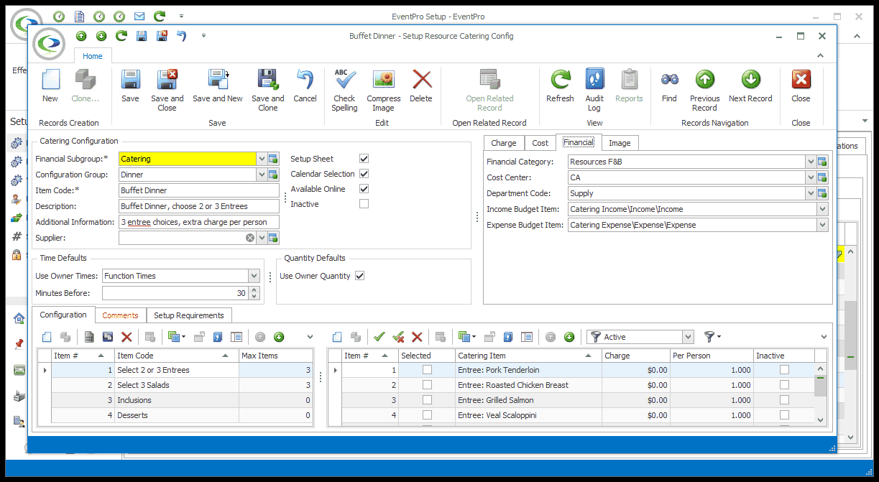The width and height of the screenshot is (879, 482).
Task: Open the Department Code dropdown arrow
Action: tap(811, 193)
